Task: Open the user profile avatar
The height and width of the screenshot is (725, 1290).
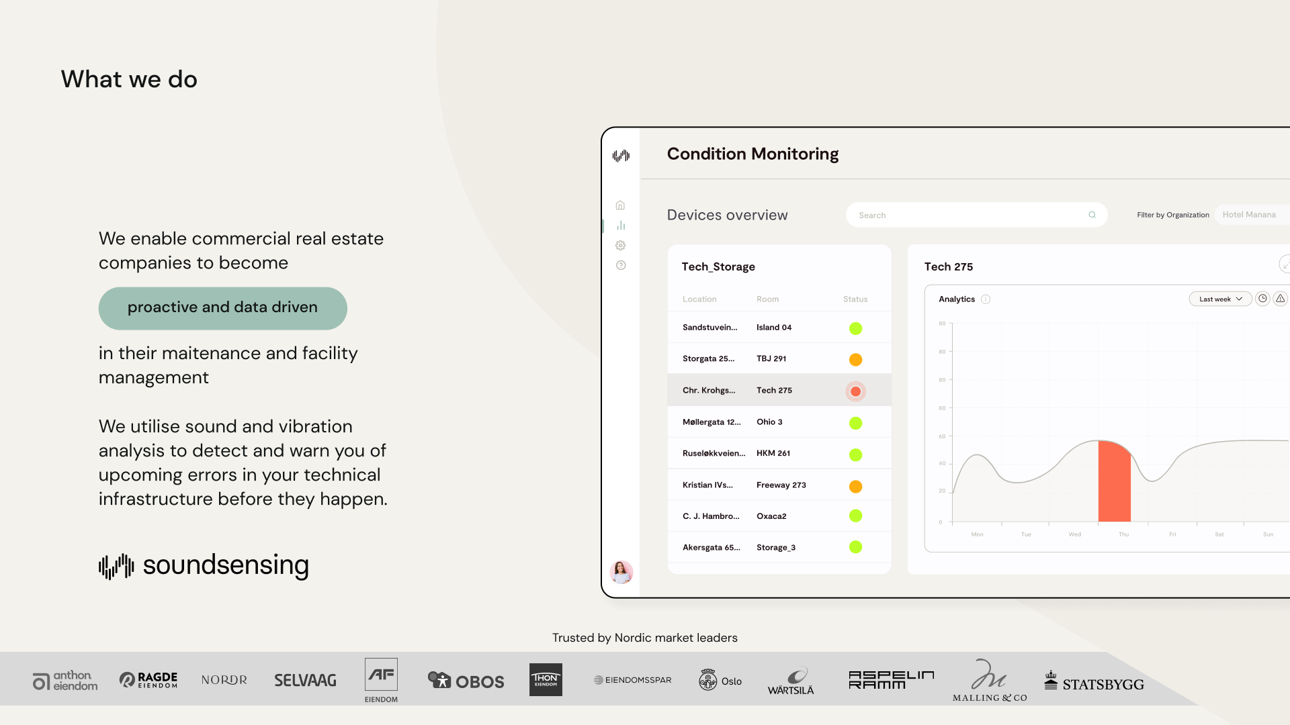Action: 621,572
